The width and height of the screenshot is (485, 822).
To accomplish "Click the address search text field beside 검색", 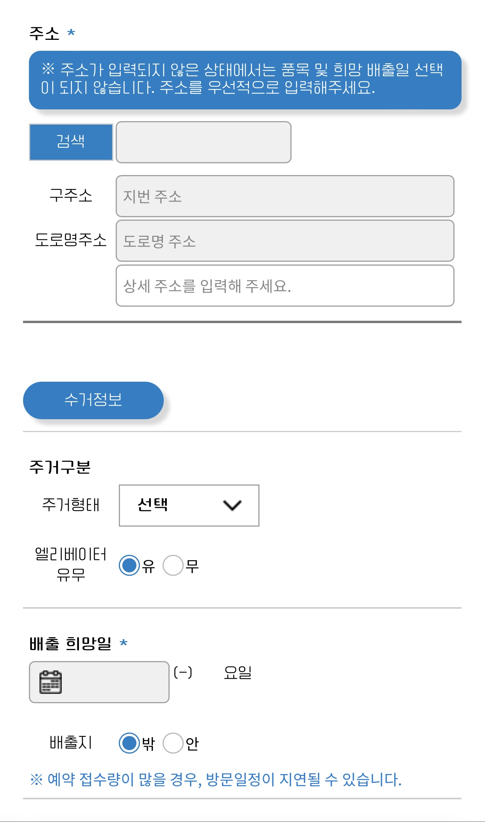I will point(203,142).
